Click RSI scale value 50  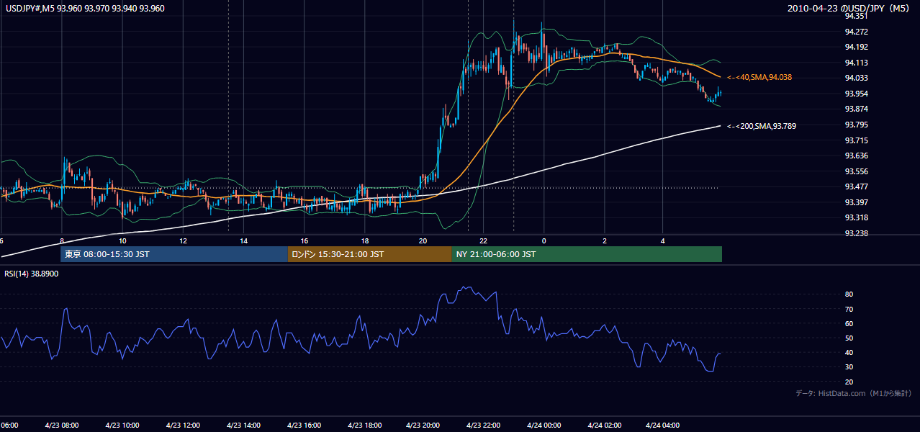(x=849, y=338)
